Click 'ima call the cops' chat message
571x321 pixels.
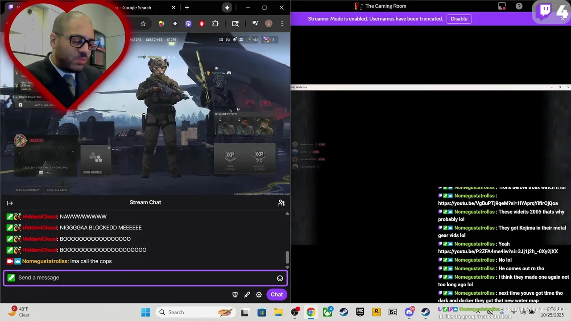(x=91, y=261)
